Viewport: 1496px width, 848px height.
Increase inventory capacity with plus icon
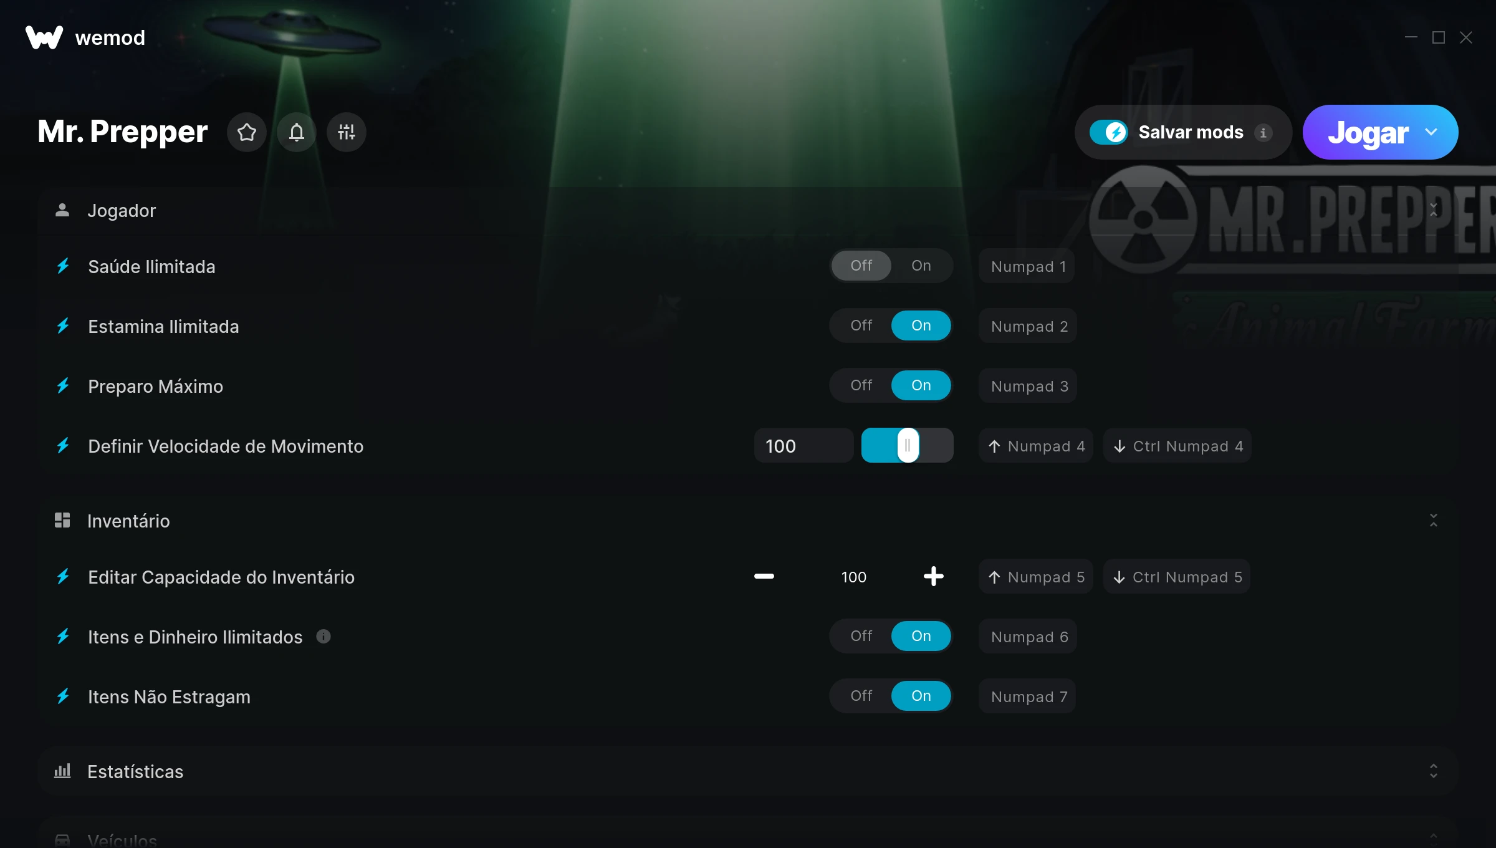(x=933, y=576)
